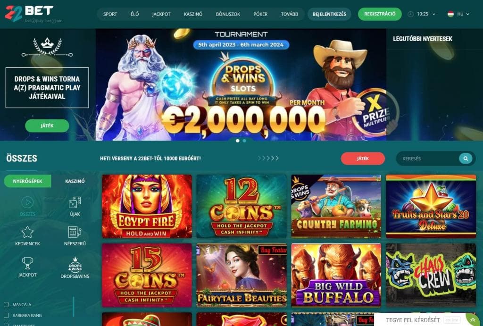
Task: Click the 22BET logo
Action: click(30, 14)
